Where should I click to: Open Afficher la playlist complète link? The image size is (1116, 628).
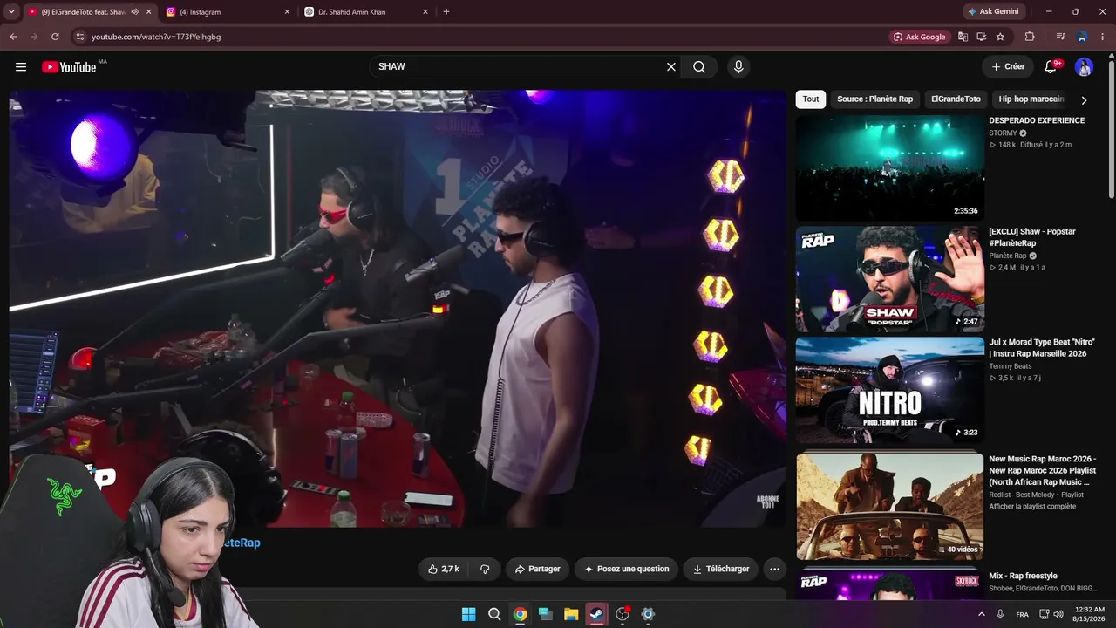[1032, 507]
